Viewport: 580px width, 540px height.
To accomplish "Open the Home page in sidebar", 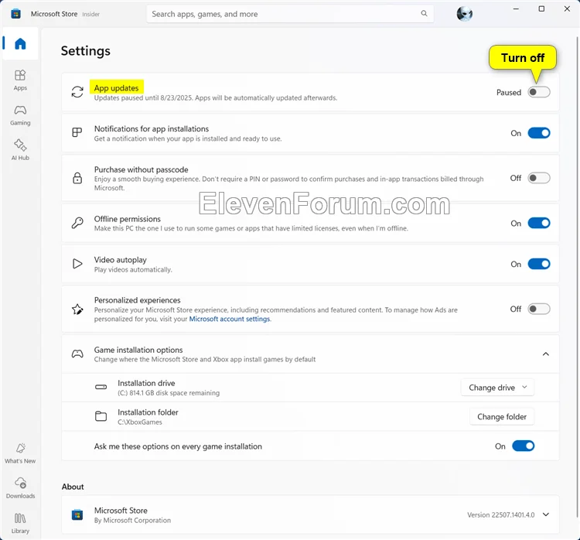I will tap(20, 43).
